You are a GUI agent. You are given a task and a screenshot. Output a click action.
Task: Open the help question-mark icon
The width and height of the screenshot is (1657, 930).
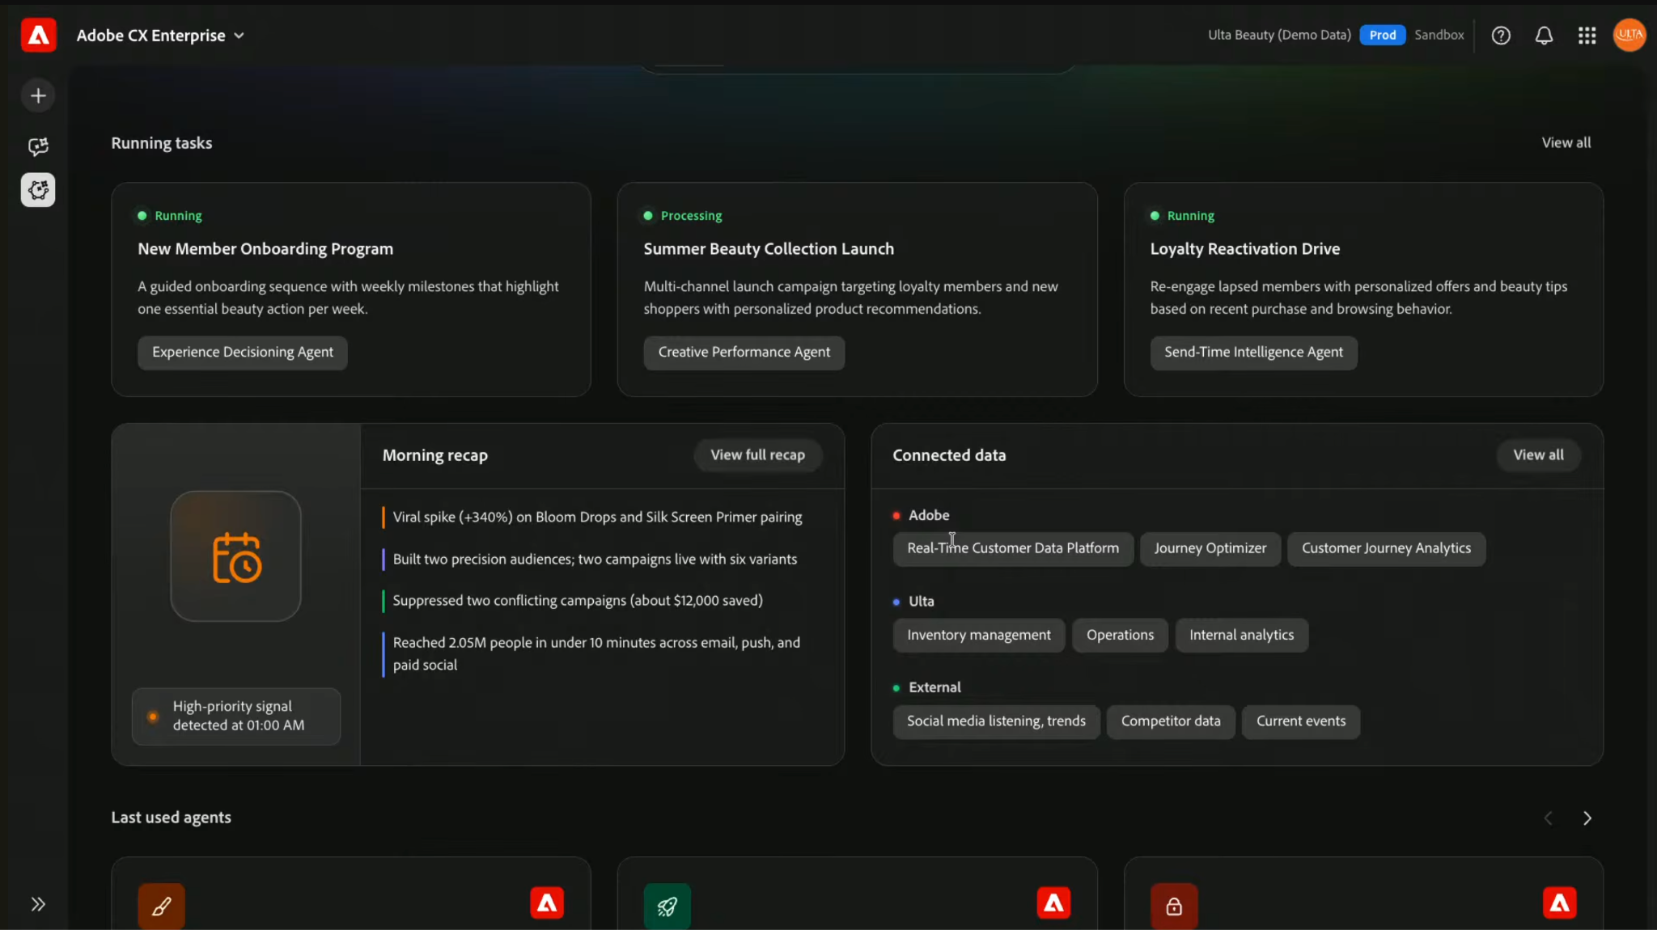click(x=1501, y=36)
